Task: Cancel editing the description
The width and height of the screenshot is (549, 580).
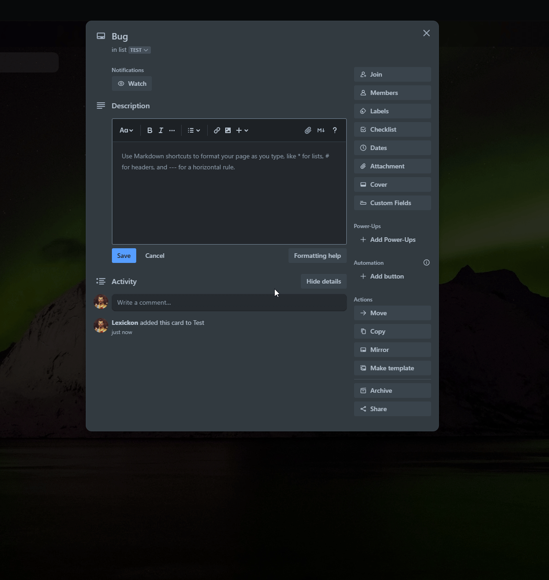Action: click(x=155, y=256)
